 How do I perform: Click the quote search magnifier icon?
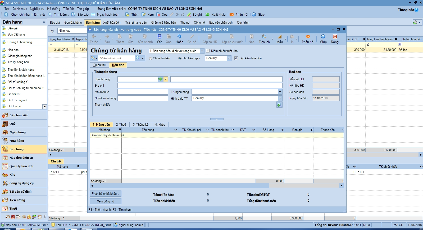(x=138, y=58)
